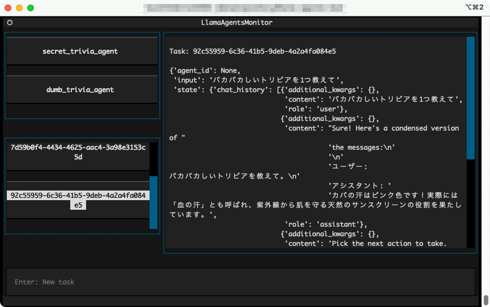
Task: Click the yellow minimize window button
Action: click(x=19, y=8)
